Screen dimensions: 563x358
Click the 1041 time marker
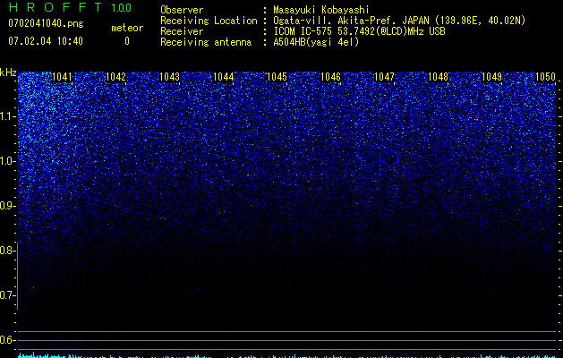click(62, 77)
